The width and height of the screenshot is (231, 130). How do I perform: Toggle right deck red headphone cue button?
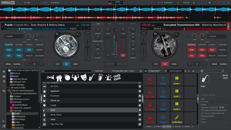123,55
